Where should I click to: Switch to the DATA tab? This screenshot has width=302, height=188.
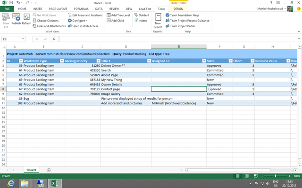[99, 9]
